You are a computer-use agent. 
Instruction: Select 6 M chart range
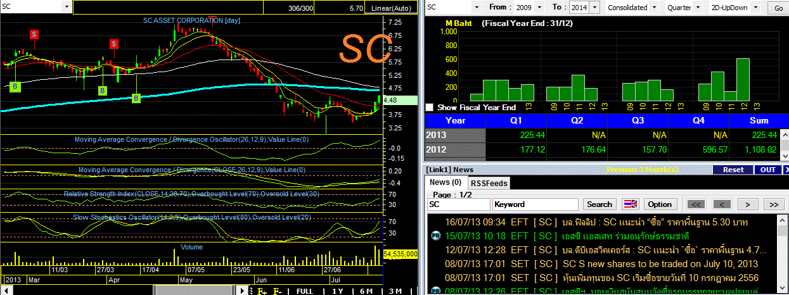click(x=367, y=291)
